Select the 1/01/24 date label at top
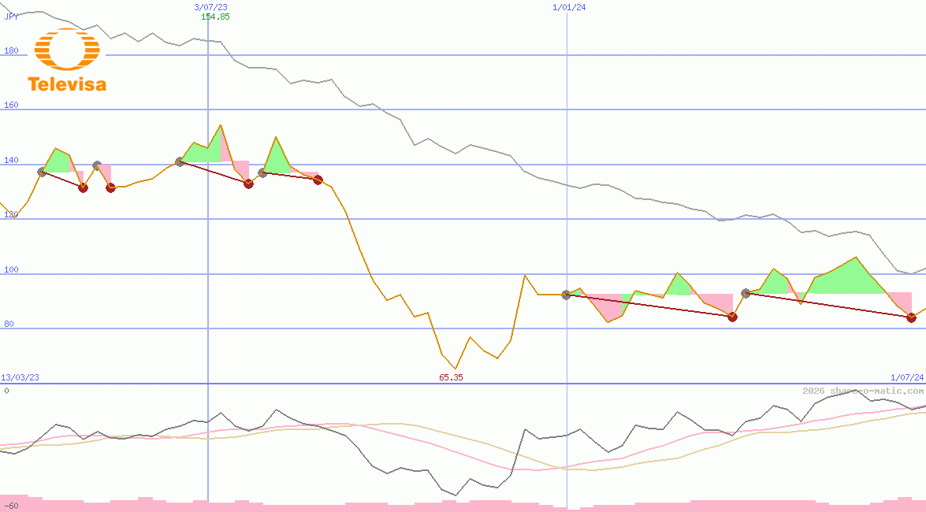The height and width of the screenshot is (512, 926). (x=569, y=7)
